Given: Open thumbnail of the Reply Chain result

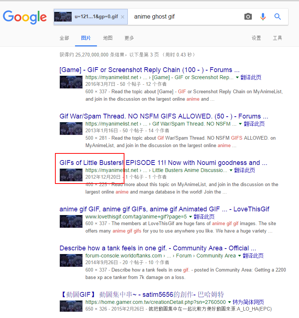Looking at the screenshot, I should pos(71,82).
